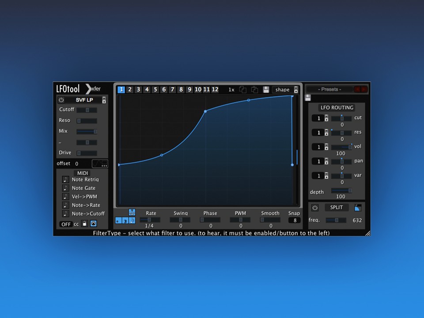Screen dimensions: 424x318
Task: Enable the Note Gate option
Action: 65,188
